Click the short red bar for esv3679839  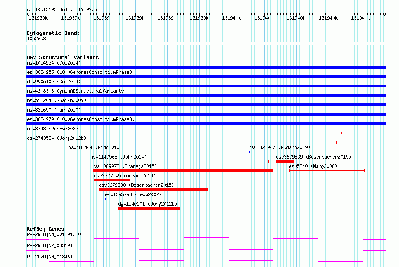[x=285, y=161]
